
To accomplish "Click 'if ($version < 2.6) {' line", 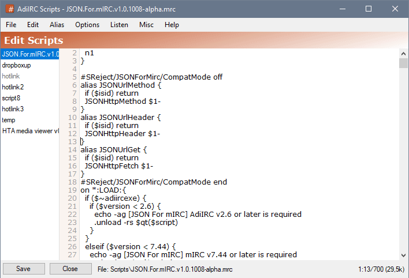I will 125,206.
